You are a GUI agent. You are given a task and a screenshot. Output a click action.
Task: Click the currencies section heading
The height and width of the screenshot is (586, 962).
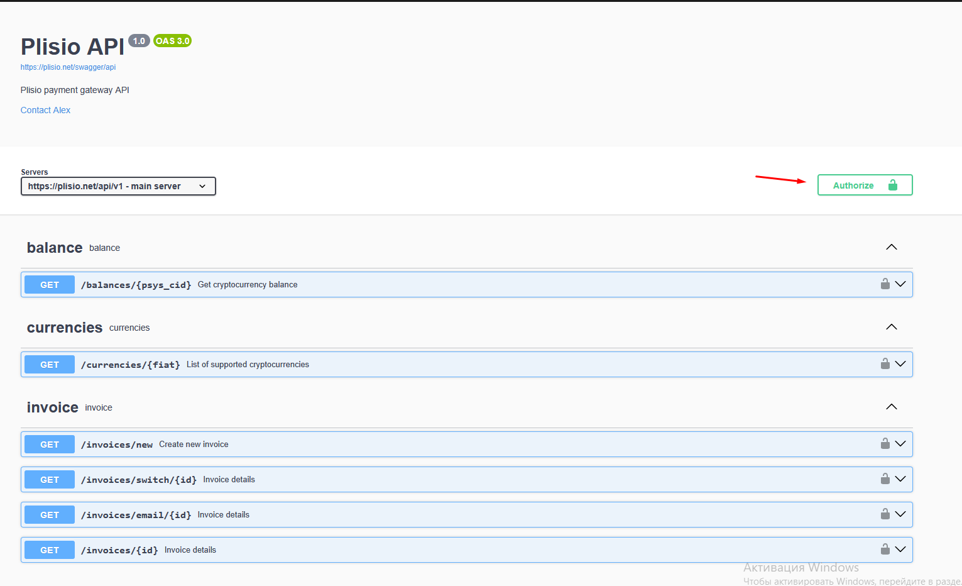65,328
